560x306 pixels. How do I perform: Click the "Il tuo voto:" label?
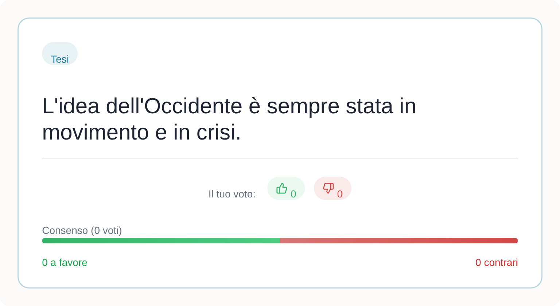tap(232, 194)
